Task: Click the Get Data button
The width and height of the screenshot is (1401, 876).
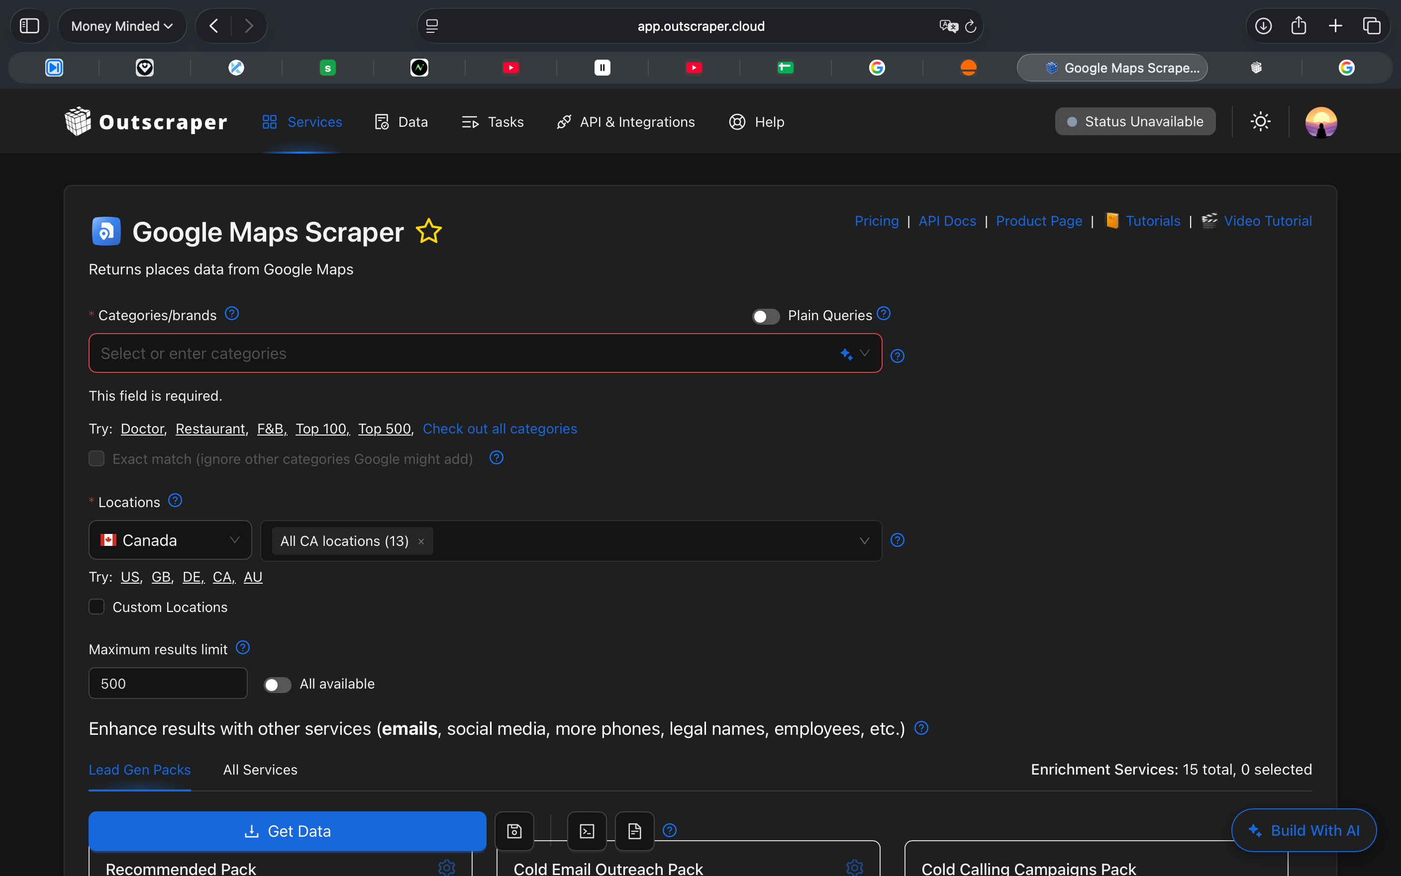Action: (x=288, y=831)
